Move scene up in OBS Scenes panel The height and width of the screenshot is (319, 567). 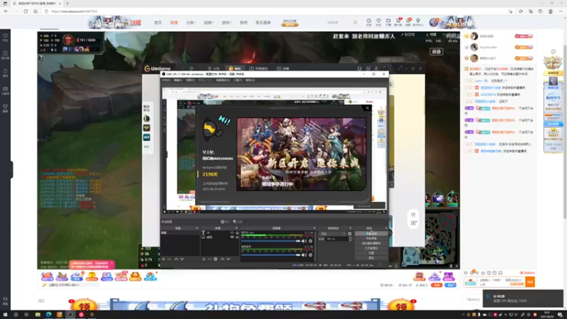176,259
